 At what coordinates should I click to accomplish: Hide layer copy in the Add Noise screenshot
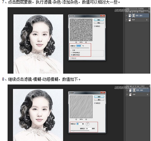pos(127,16)
